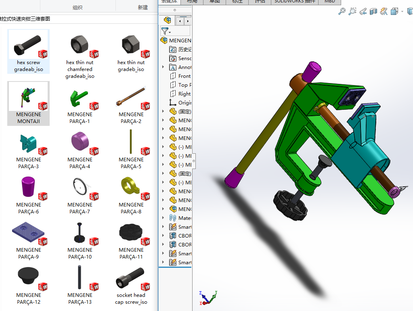Select the hex thin nut gradeb_iso file
The height and width of the screenshot is (311, 413).
131,52
